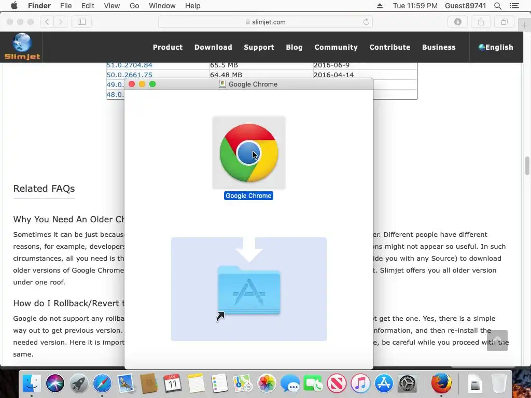Select the Google Chrome app icon

(249, 153)
